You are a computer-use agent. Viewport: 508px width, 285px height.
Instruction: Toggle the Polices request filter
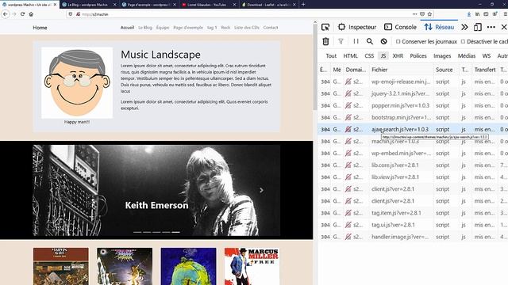tap(418, 56)
